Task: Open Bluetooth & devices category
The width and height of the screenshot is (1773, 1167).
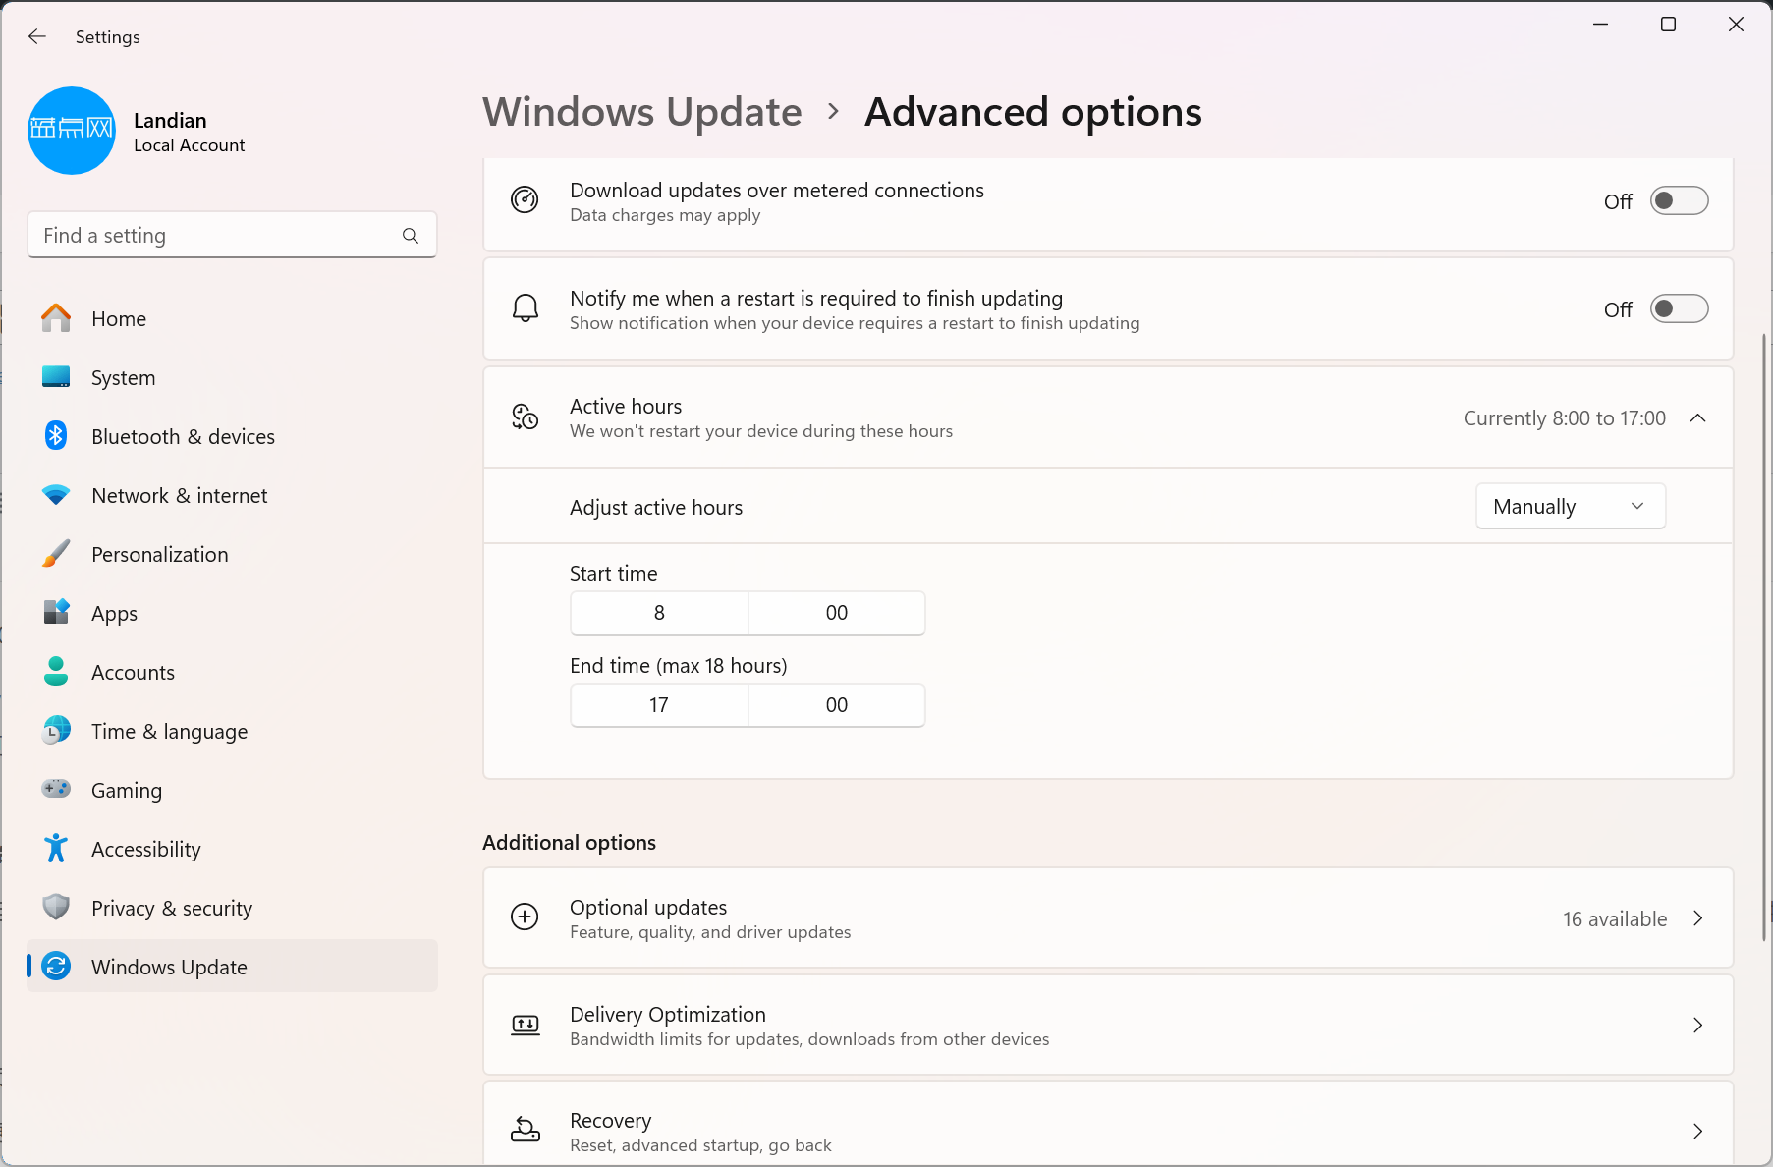Action: (232, 436)
